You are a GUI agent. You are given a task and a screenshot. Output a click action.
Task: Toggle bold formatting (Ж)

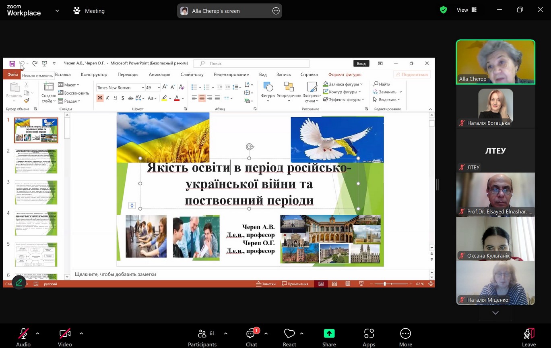pos(100,98)
